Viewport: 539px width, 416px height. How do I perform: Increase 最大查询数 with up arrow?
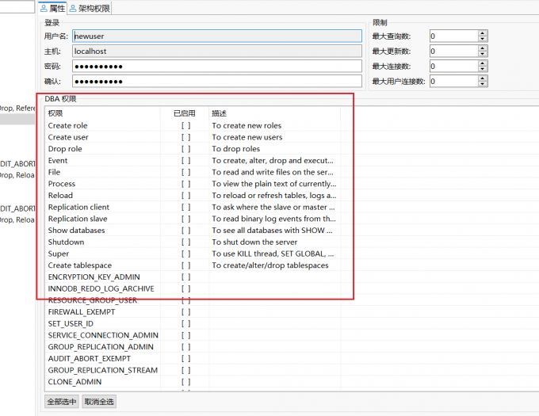(x=483, y=32)
